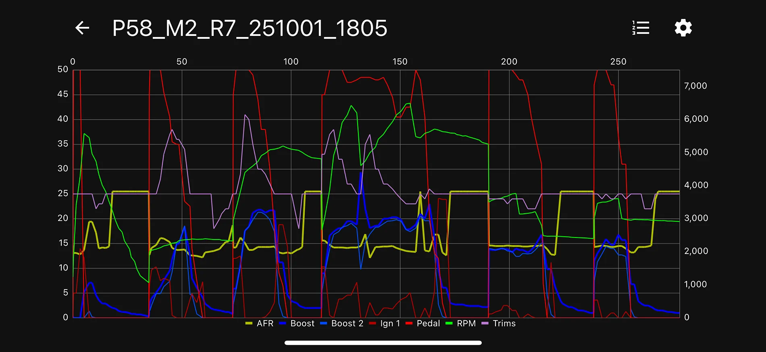Click the 6,000 right axis label
This screenshot has height=352, width=766.
pyautogui.click(x=696, y=119)
